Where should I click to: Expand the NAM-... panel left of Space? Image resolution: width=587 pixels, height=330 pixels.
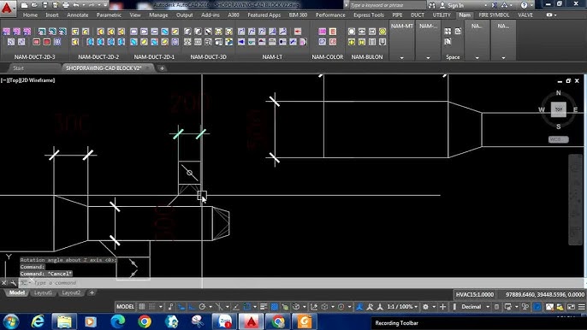coord(428,58)
